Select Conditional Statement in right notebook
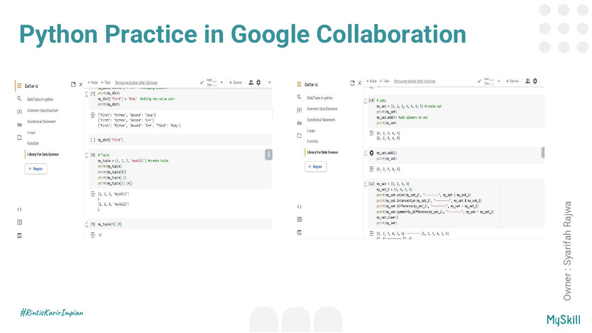The width and height of the screenshot is (592, 333). point(321,120)
